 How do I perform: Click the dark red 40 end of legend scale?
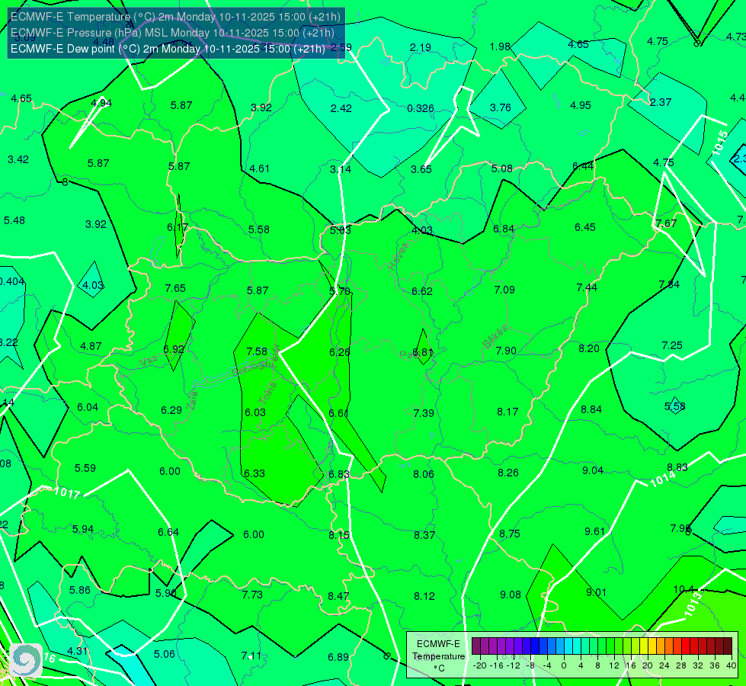728,646
